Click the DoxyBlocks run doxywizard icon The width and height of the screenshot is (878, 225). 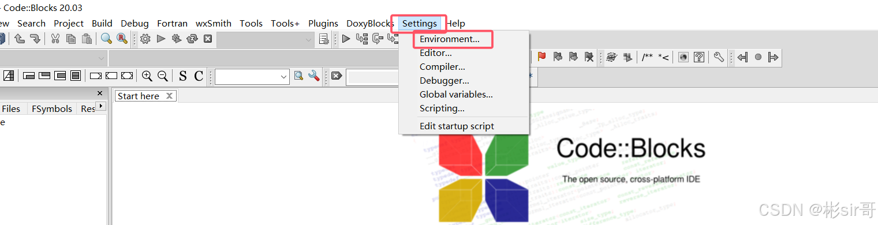[612, 57]
